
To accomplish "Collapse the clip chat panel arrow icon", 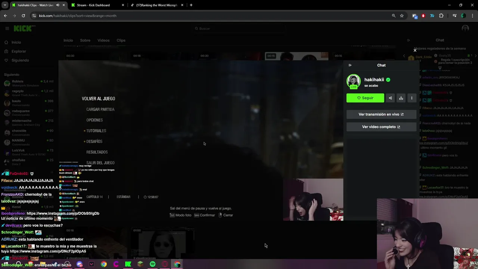I will point(350,65).
